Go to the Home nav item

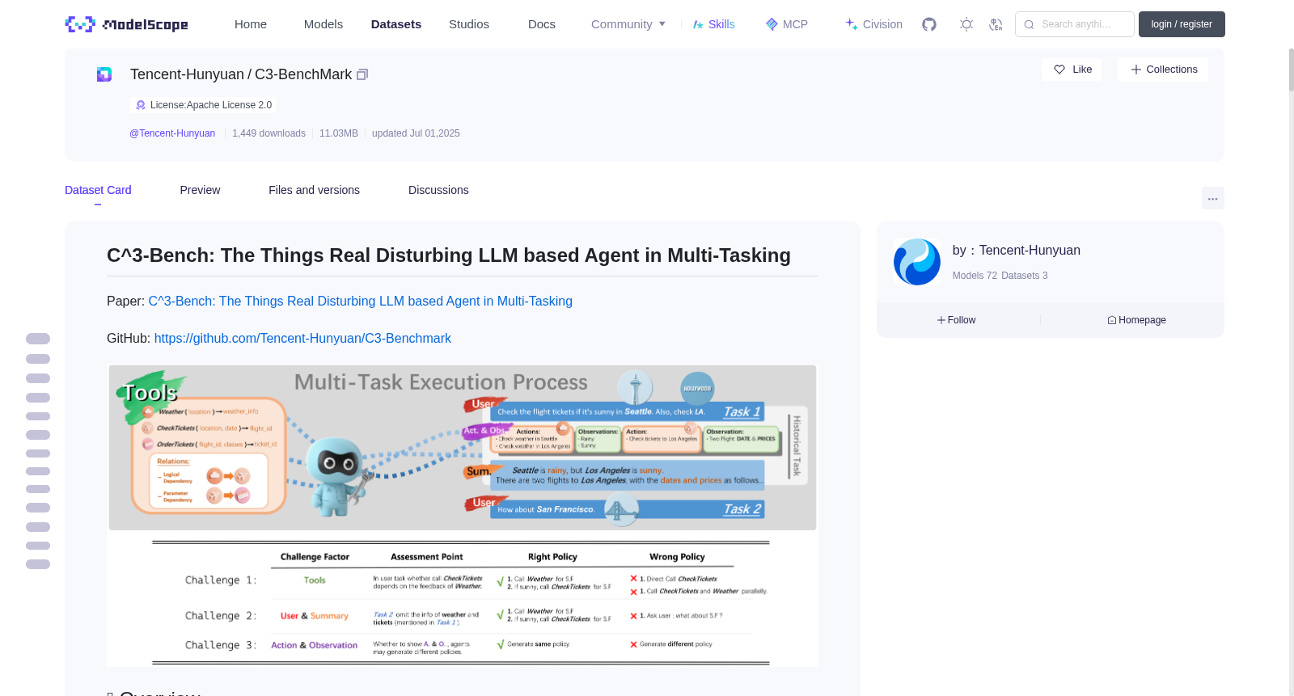pos(251,24)
